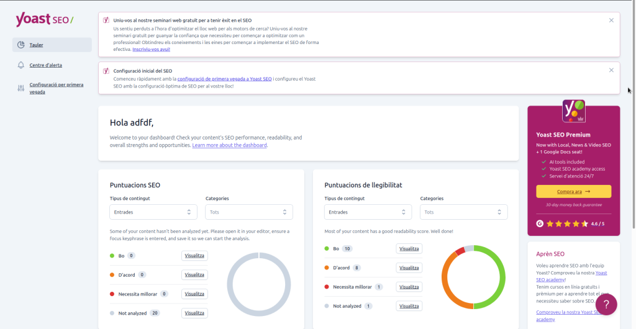This screenshot has height=329, width=636.
Task: Close the Configuració inicial del SEO notice
Action: 611,70
